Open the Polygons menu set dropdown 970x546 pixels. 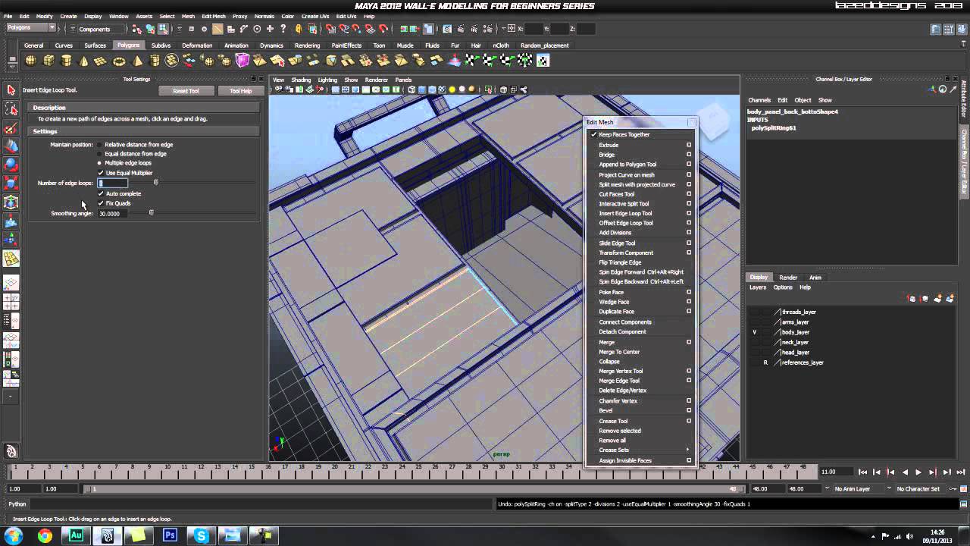31,28
